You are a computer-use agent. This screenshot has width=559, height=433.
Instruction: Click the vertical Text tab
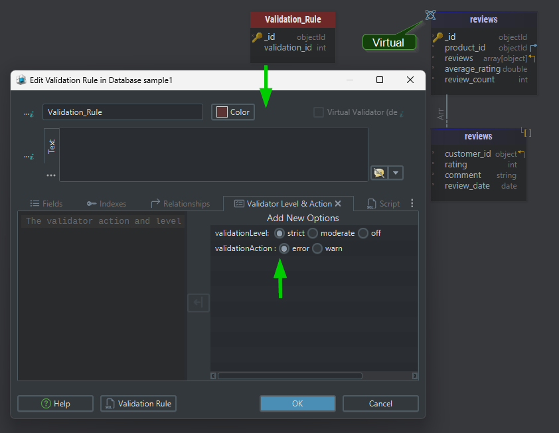coord(52,146)
